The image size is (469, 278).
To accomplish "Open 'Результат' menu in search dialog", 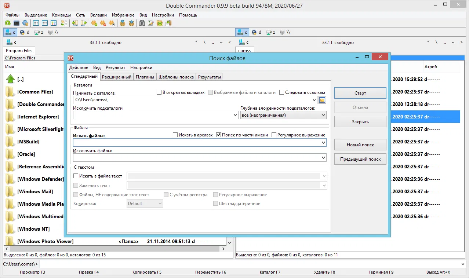I will (115, 67).
